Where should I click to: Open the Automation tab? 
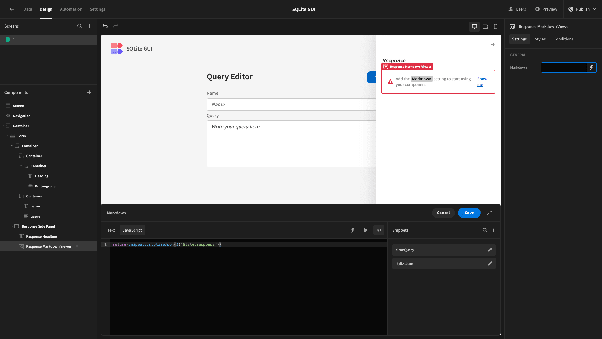pyautogui.click(x=71, y=9)
